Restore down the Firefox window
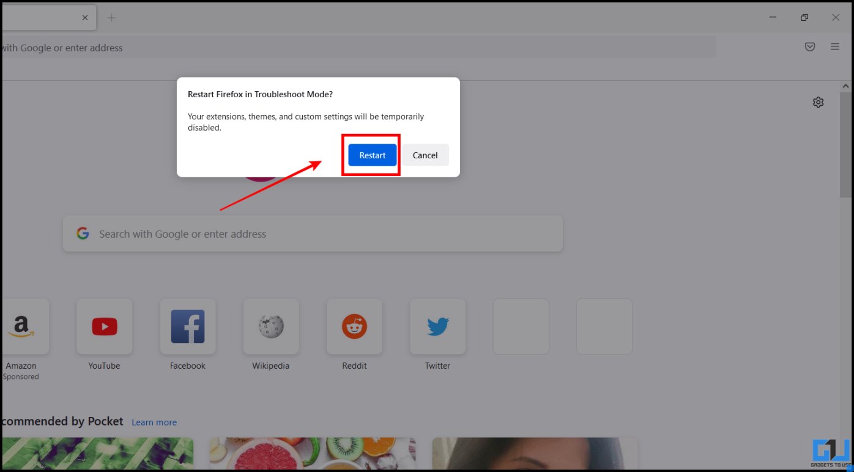Screen dimensions: 854x472 804,18
